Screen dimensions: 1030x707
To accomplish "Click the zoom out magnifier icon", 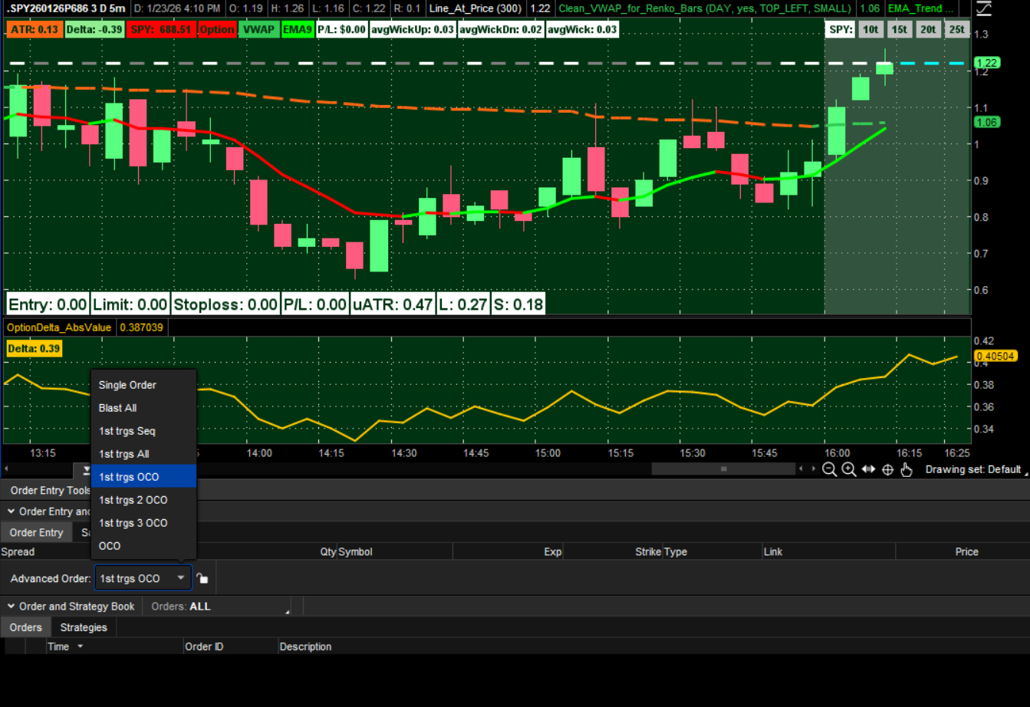I will click(x=829, y=470).
